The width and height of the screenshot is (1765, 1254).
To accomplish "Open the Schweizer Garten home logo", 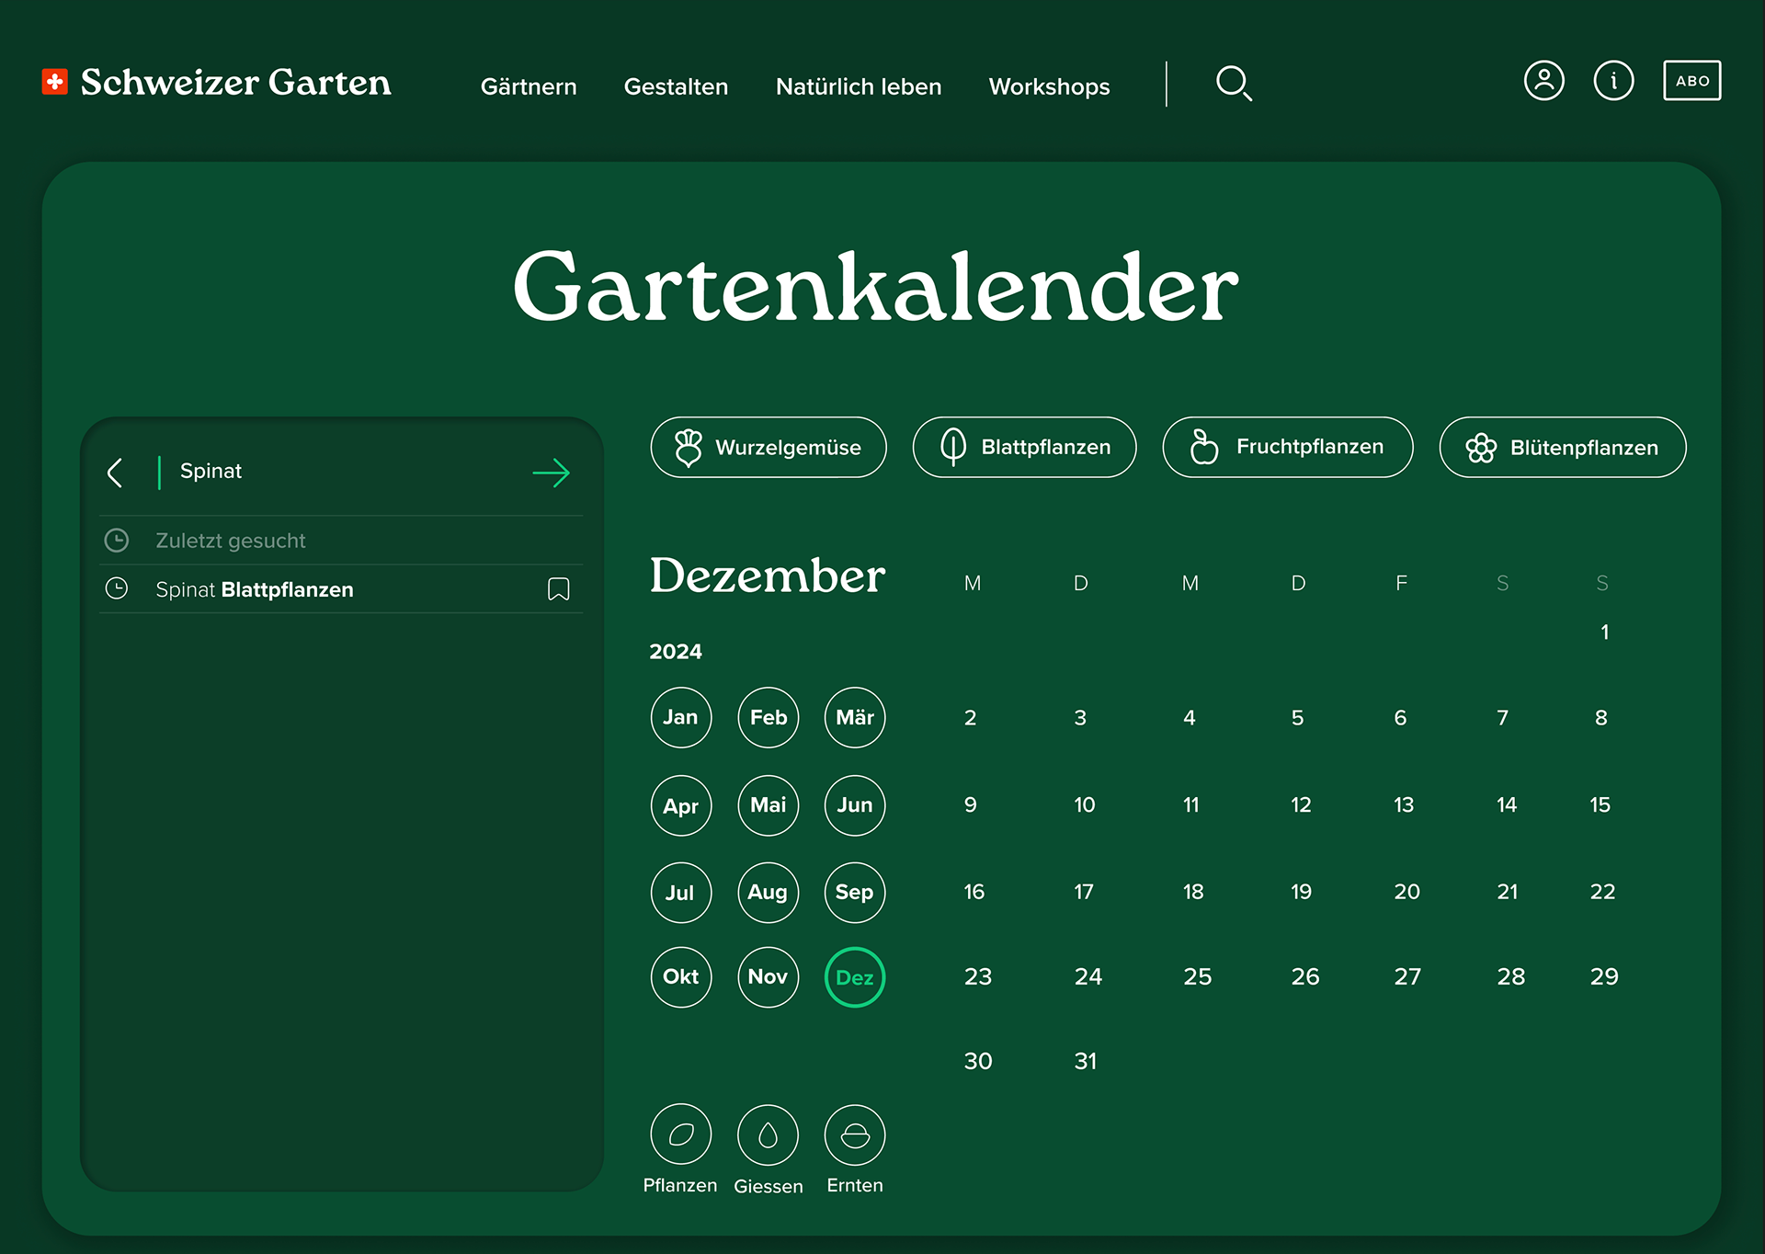I will click(217, 83).
